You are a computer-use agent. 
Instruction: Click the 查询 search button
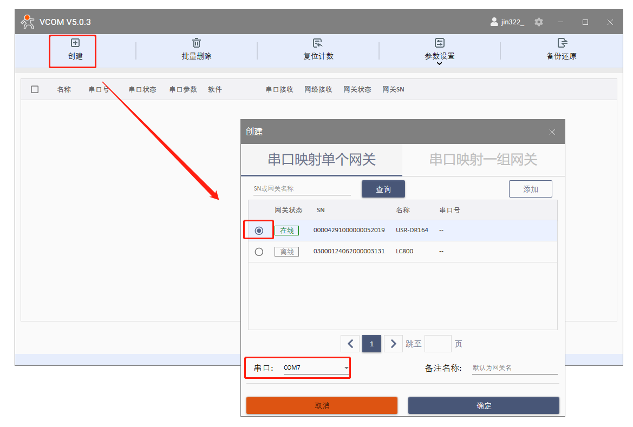(383, 189)
